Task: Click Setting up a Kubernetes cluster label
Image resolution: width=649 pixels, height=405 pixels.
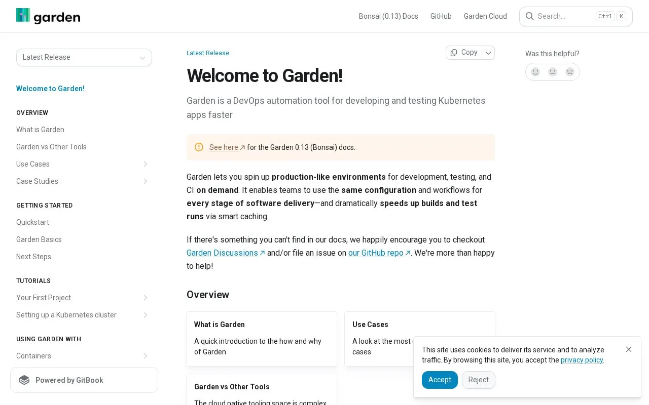Action: 66,315
